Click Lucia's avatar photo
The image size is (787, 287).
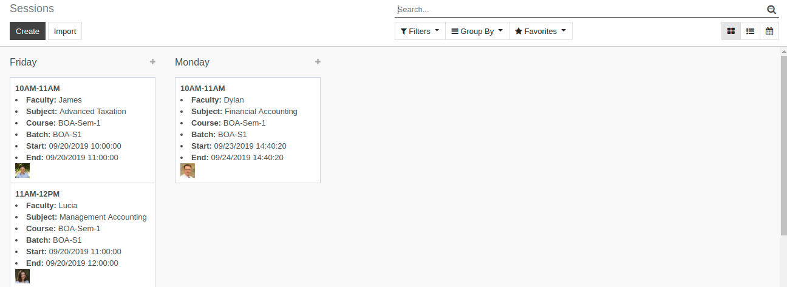point(22,276)
